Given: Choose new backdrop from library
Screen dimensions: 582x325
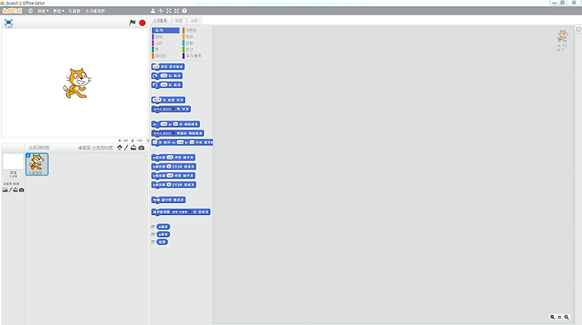Looking at the screenshot, I should 5,190.
